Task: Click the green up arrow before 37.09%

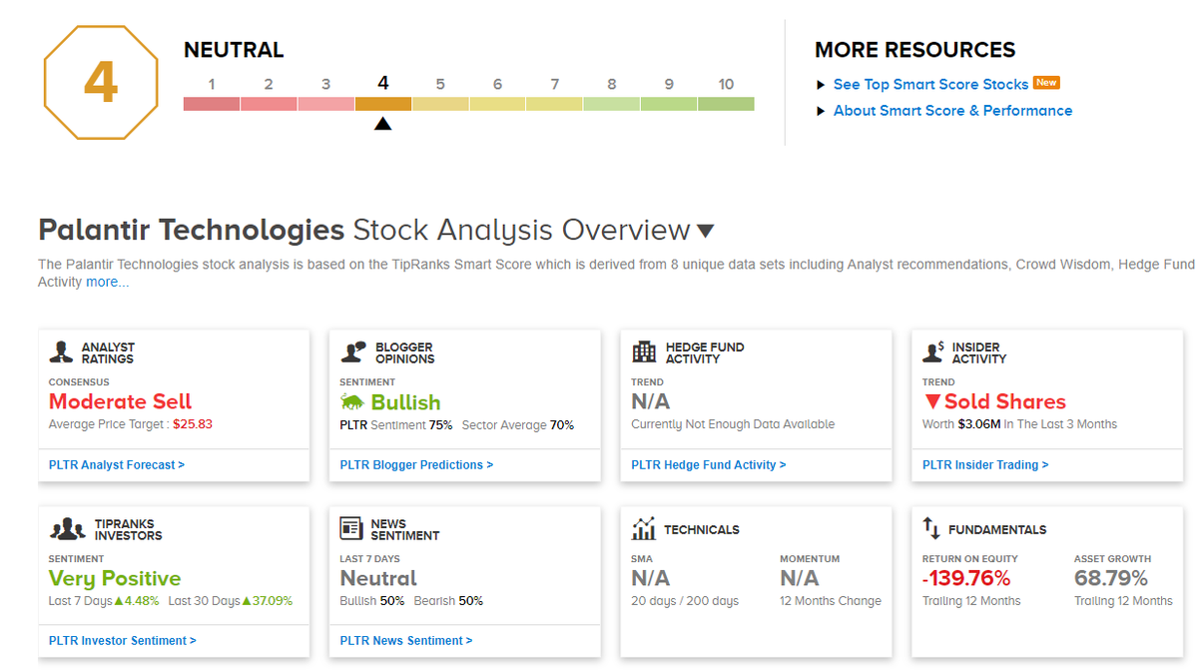Action: 247,601
